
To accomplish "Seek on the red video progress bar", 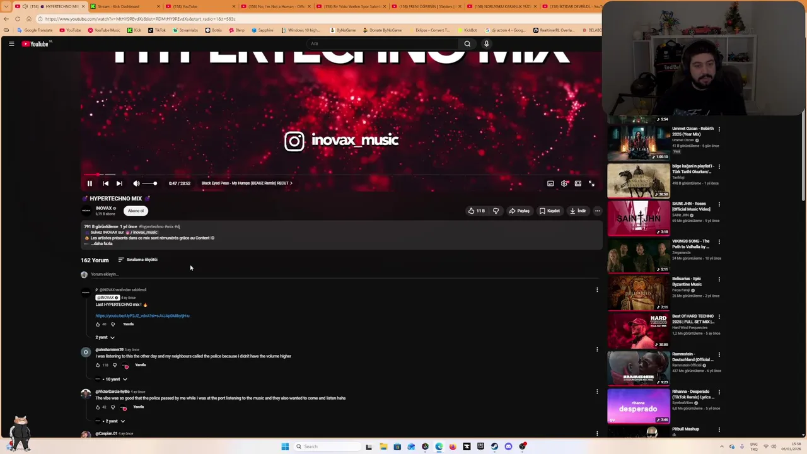I will (x=340, y=175).
